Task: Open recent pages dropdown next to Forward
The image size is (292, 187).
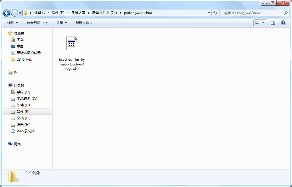Action: (20, 13)
